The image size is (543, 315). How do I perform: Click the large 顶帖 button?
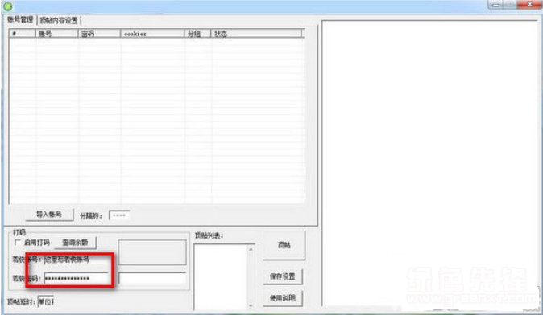click(x=284, y=245)
